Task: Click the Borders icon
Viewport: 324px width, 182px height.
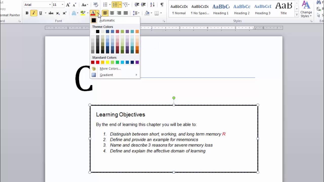Action: tap(157, 13)
